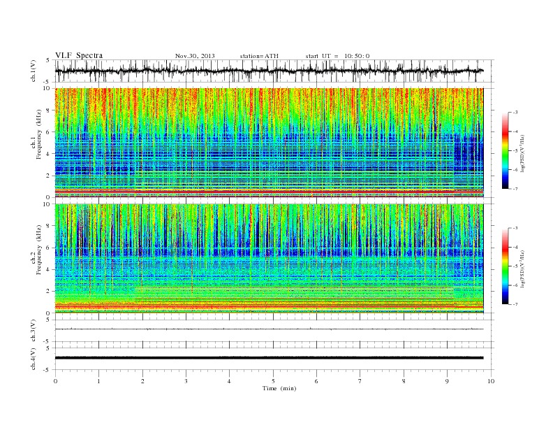The height and width of the screenshot is (428, 553).
Task: Click the "-7" tick on ch.2 colorbar
Action: coord(515,304)
